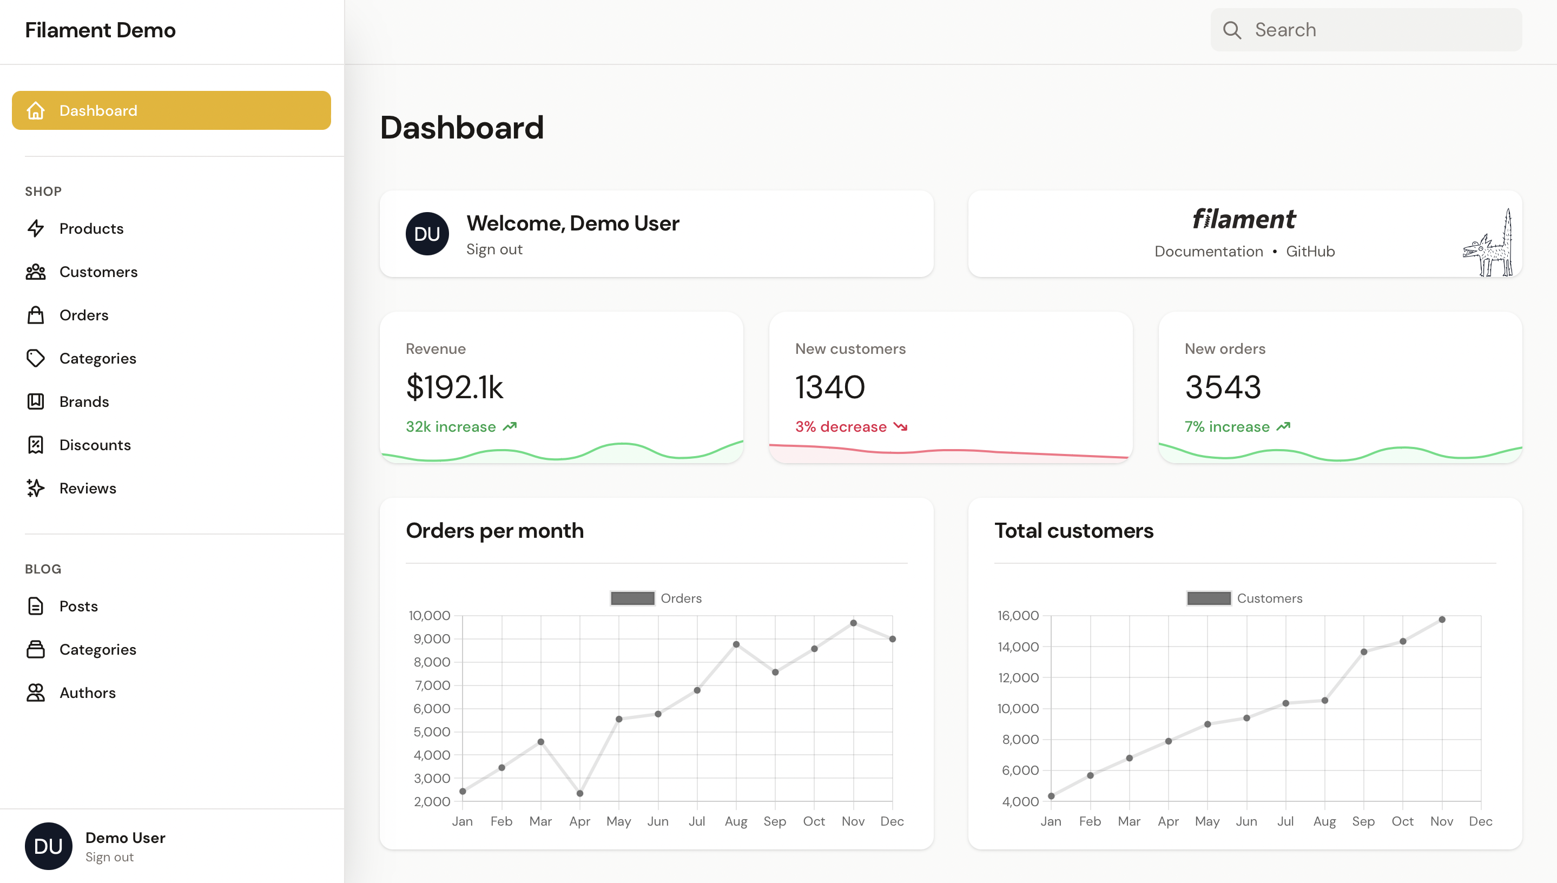This screenshot has width=1557, height=883.
Task: Open Categories under the Blog section
Action: click(x=97, y=649)
